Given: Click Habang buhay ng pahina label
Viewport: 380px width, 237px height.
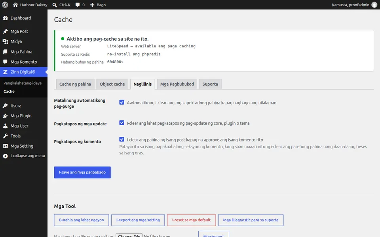Looking at the screenshot, I should coord(82,62).
